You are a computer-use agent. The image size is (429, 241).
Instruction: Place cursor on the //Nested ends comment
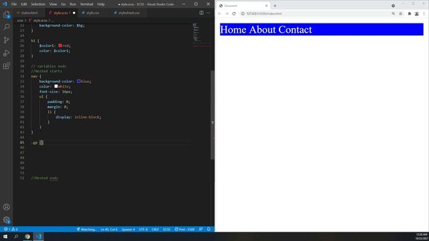tap(44, 178)
